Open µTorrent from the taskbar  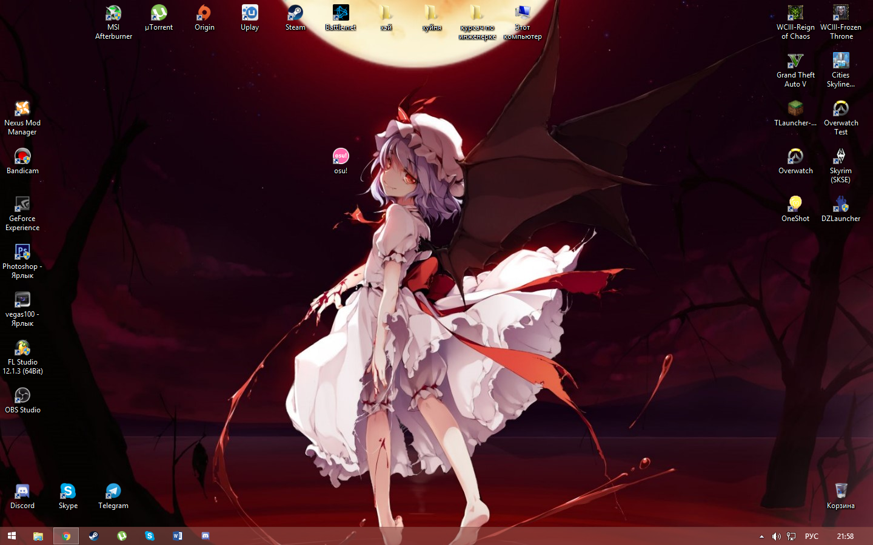pyautogui.click(x=122, y=536)
